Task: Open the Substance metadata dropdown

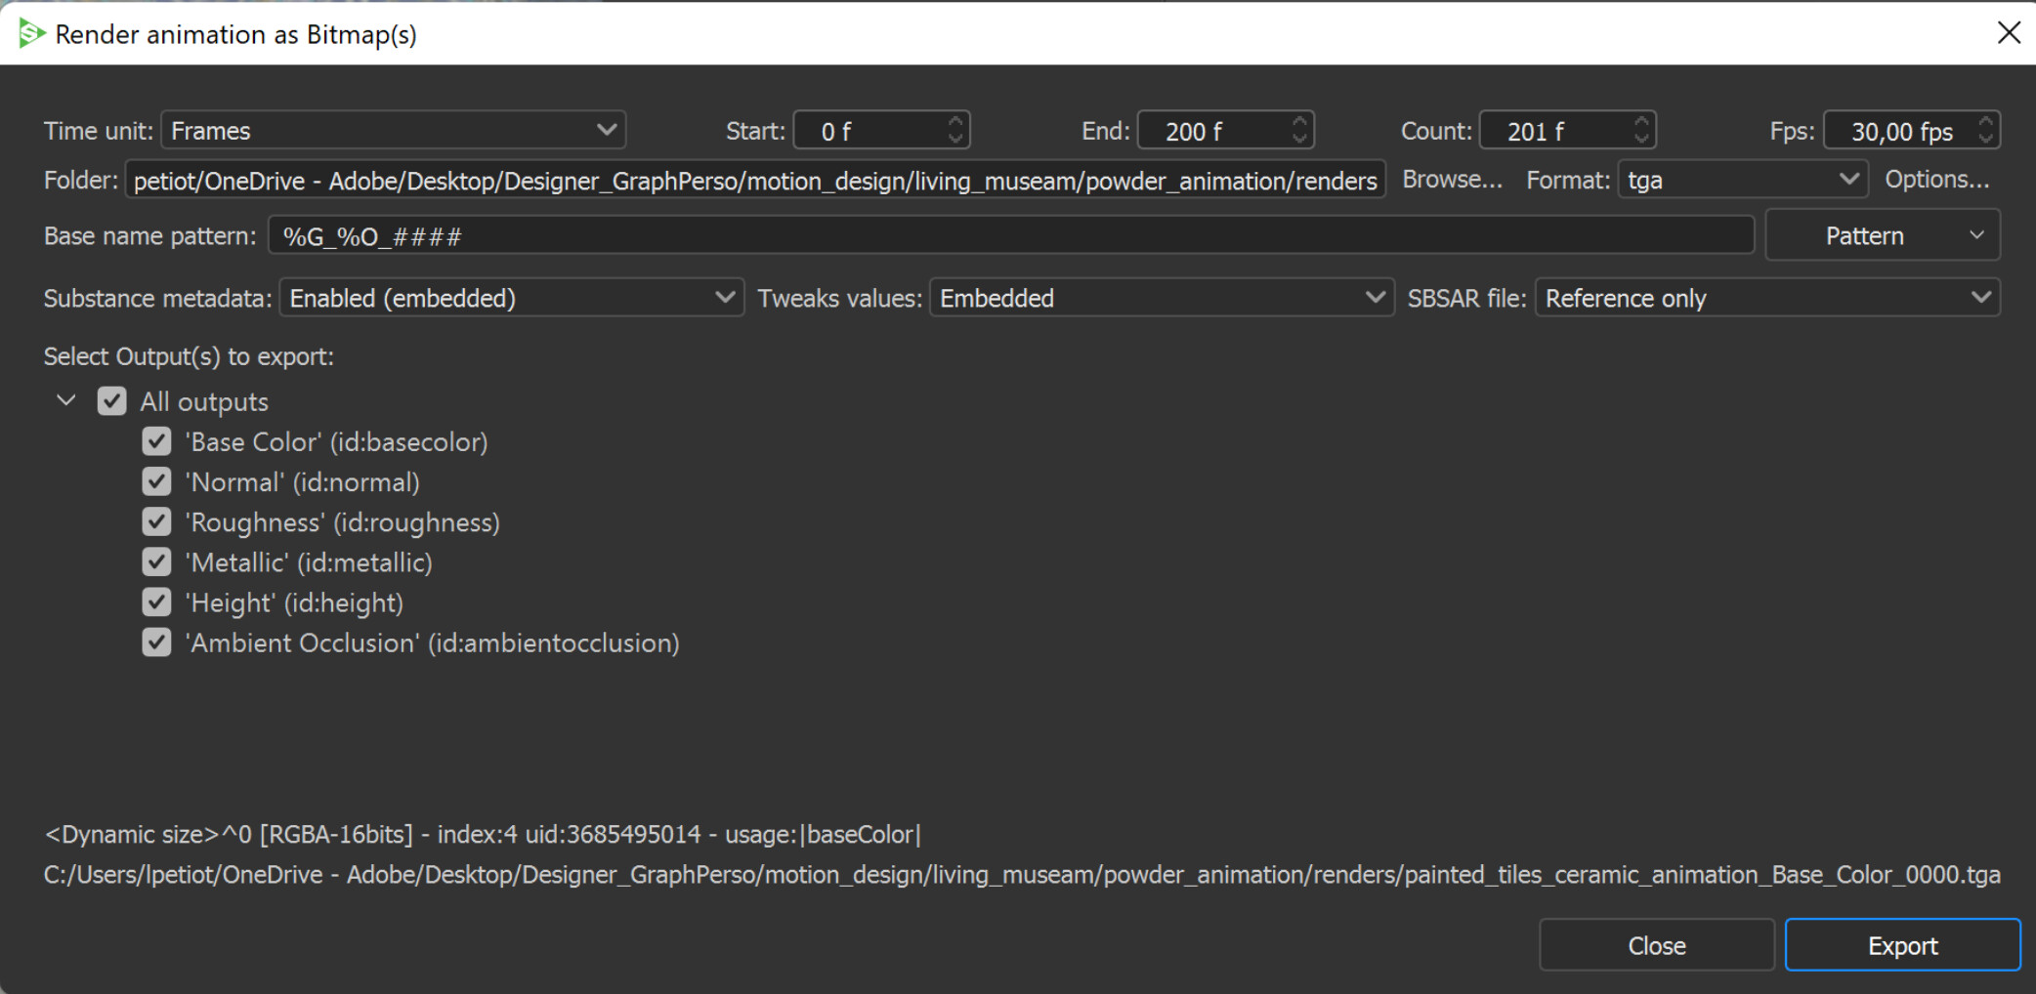Action: (x=512, y=298)
